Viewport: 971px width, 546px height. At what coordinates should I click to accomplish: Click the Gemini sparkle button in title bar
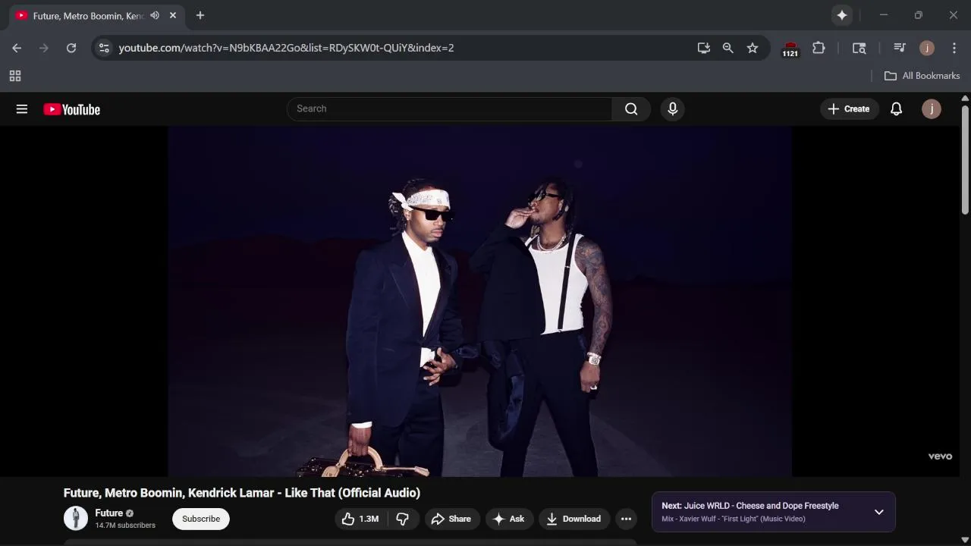(842, 15)
